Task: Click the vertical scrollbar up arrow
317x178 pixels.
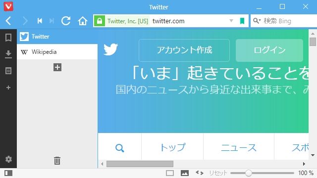Action: click(313, 34)
